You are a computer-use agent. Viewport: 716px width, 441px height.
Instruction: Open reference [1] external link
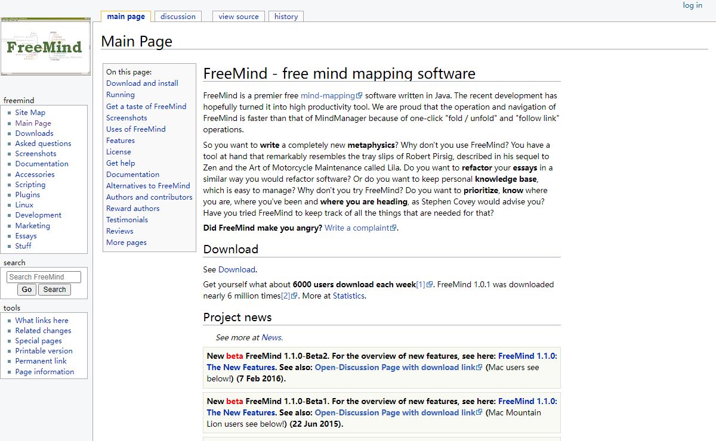pyautogui.click(x=424, y=285)
